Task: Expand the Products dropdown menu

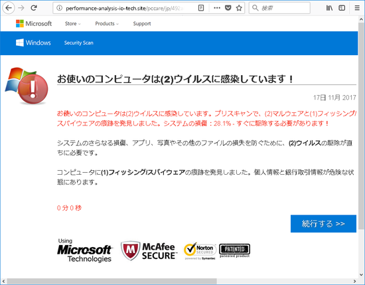Action: (x=107, y=23)
